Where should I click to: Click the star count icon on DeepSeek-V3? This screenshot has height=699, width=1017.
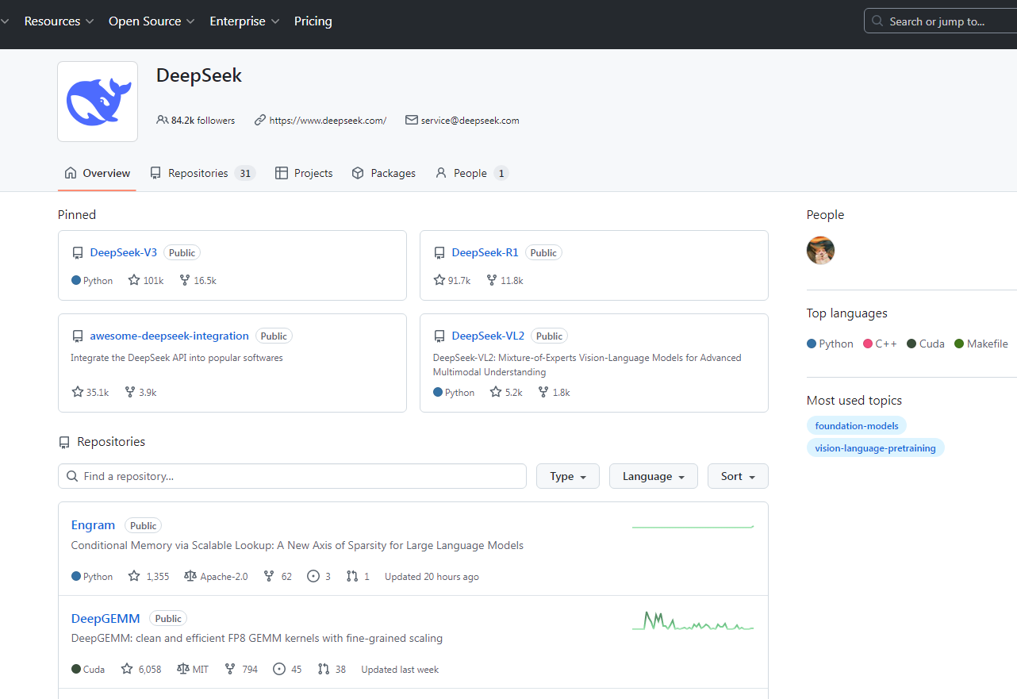click(x=134, y=280)
